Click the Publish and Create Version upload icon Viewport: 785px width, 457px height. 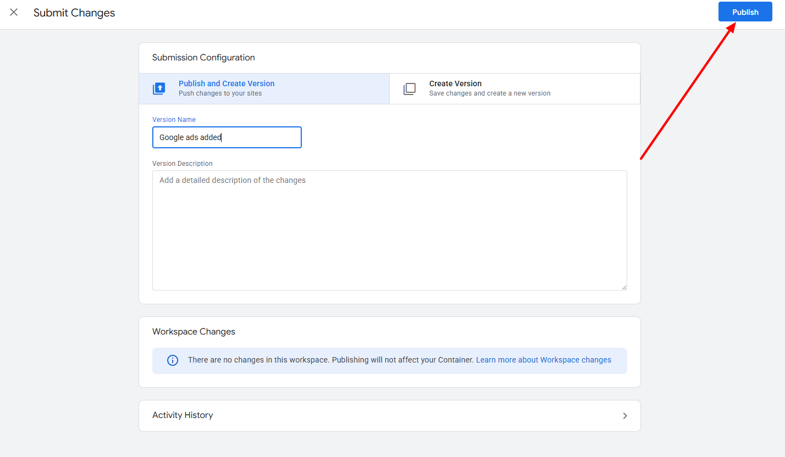coord(159,88)
